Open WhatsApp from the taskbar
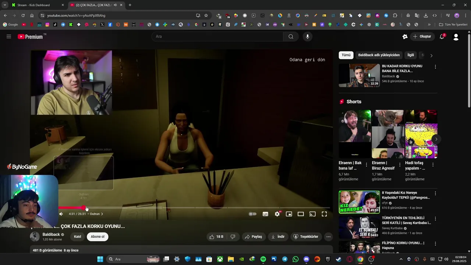The height and width of the screenshot is (265, 471). 295,259
